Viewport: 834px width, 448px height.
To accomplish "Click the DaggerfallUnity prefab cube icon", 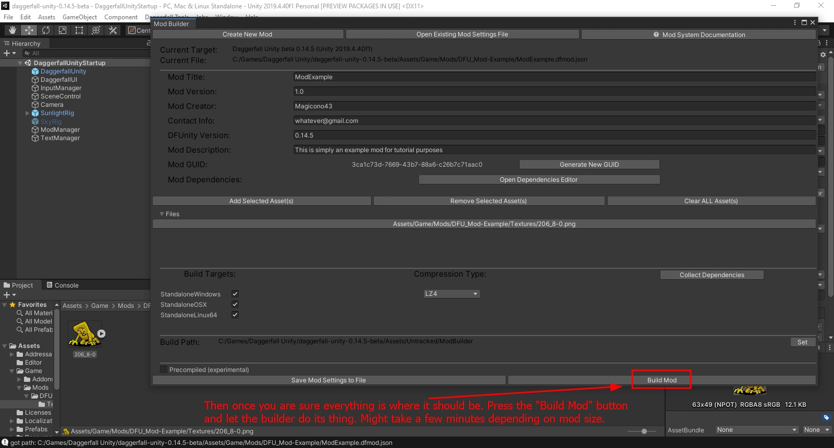I will [35, 71].
